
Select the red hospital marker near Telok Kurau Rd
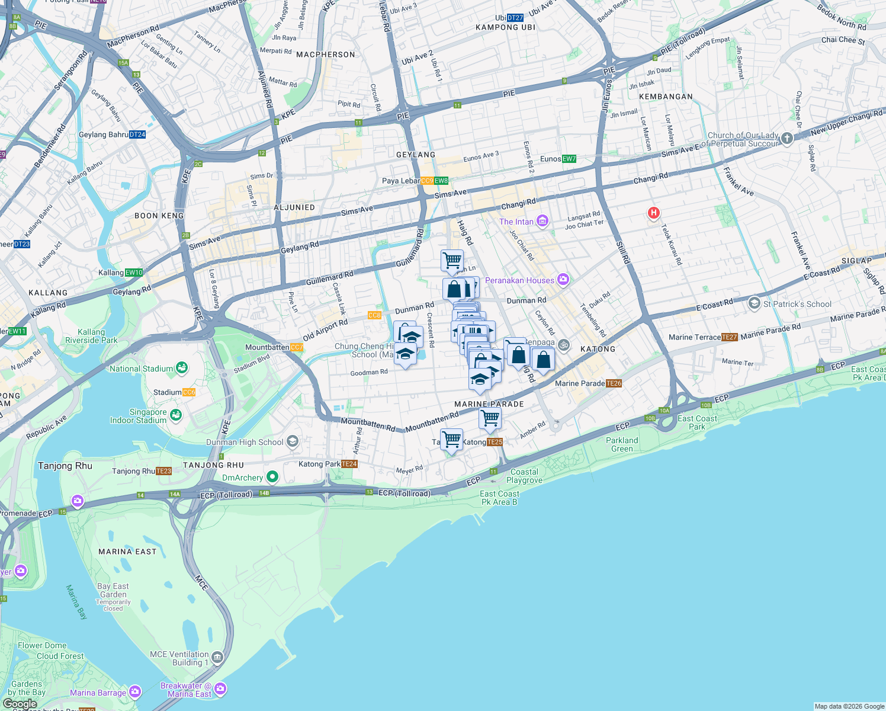[654, 213]
